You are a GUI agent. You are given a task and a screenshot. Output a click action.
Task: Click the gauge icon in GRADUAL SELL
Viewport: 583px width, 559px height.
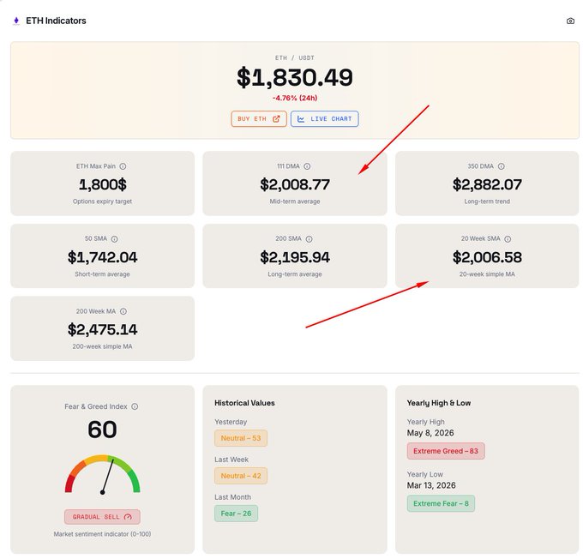[128, 517]
